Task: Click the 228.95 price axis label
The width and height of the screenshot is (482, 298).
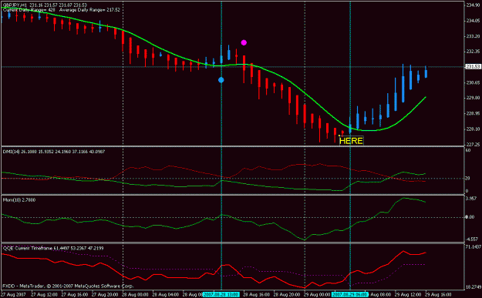Action: coord(473,113)
